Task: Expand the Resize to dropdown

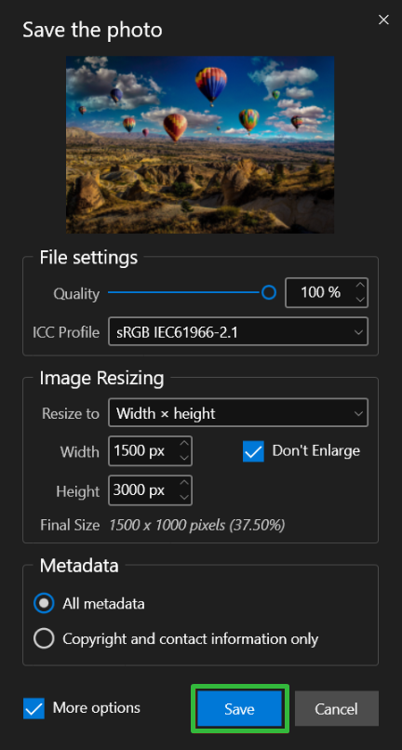Action: coord(238,413)
